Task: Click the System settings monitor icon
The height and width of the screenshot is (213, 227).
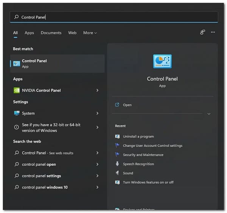Action: pos(17,113)
